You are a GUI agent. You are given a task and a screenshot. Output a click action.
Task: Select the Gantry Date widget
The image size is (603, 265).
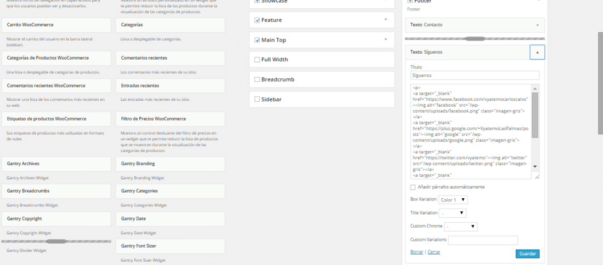(170, 218)
